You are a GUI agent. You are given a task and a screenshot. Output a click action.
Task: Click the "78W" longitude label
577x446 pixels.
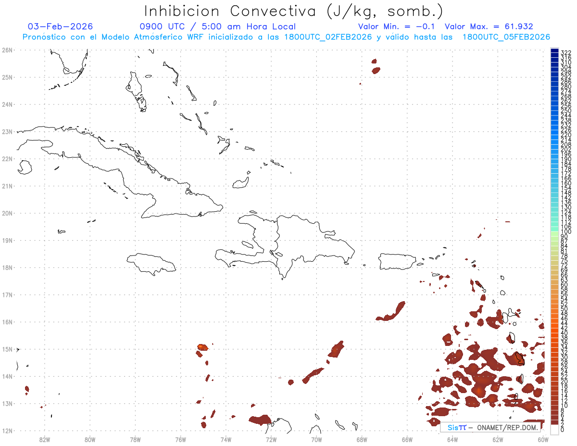click(x=135, y=439)
